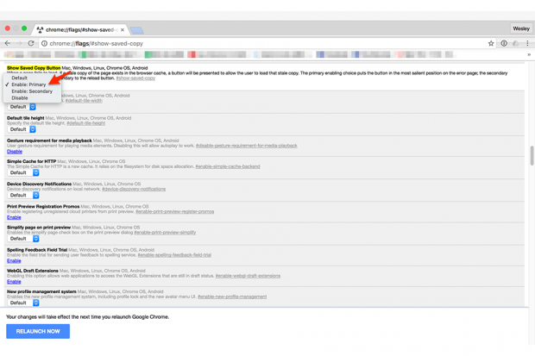Disable gesture requirement for media playback
This screenshot has width=535, height=356.
point(15,152)
